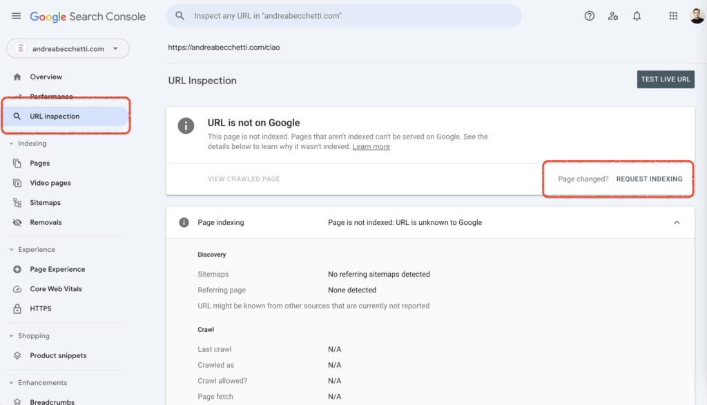Click the TEST LIVE URL button
Viewport: 707px width, 405px height.
[666, 79]
